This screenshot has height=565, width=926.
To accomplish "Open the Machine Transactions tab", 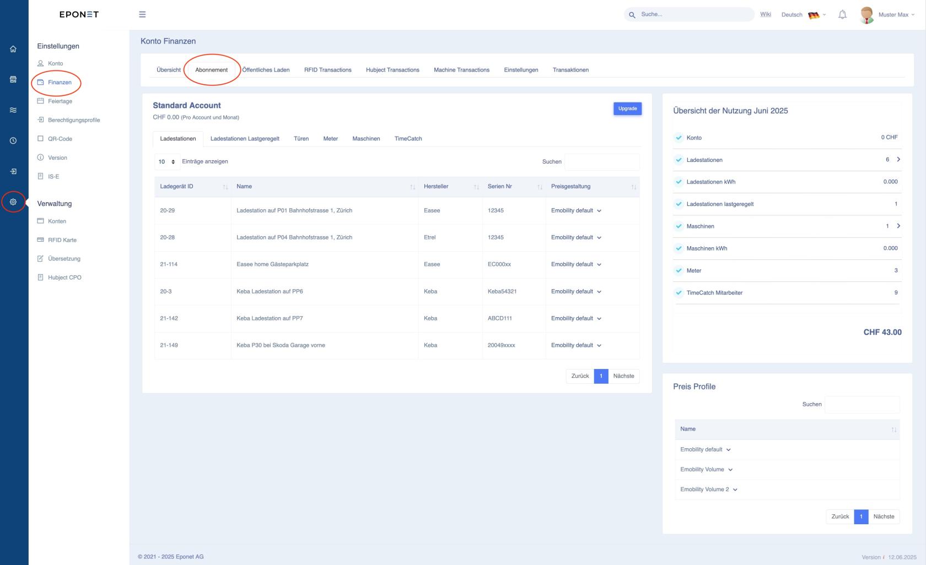I will tap(461, 70).
